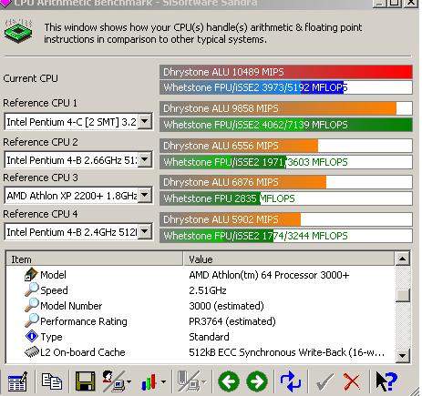Viewport: 422px width, 396px height.
Task: Click the Model row icon
Action: [31, 275]
